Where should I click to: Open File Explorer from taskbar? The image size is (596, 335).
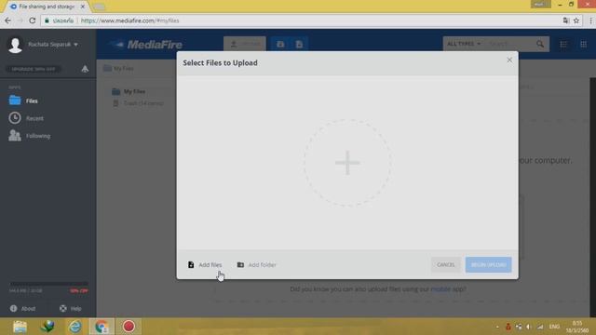click(20, 327)
